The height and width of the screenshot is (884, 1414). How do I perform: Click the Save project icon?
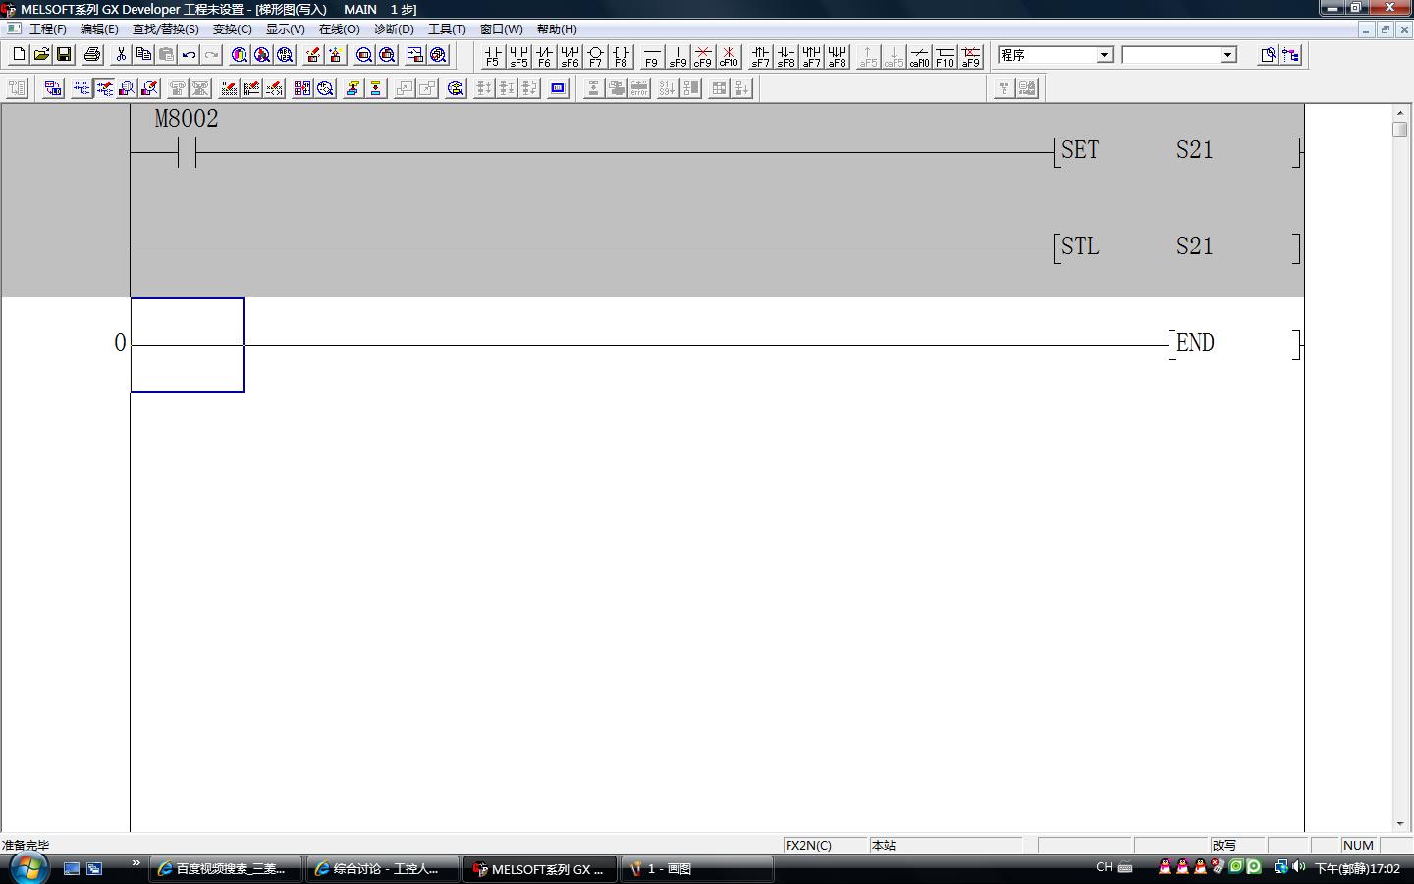(64, 55)
